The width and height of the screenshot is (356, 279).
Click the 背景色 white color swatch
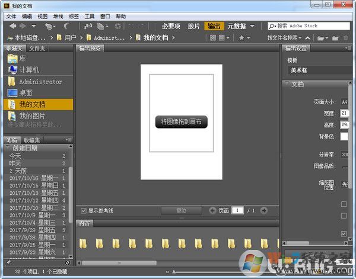pos(344,137)
